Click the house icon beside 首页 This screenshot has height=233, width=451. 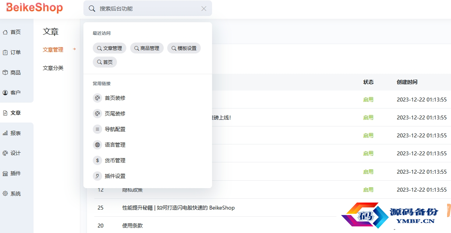pos(5,32)
